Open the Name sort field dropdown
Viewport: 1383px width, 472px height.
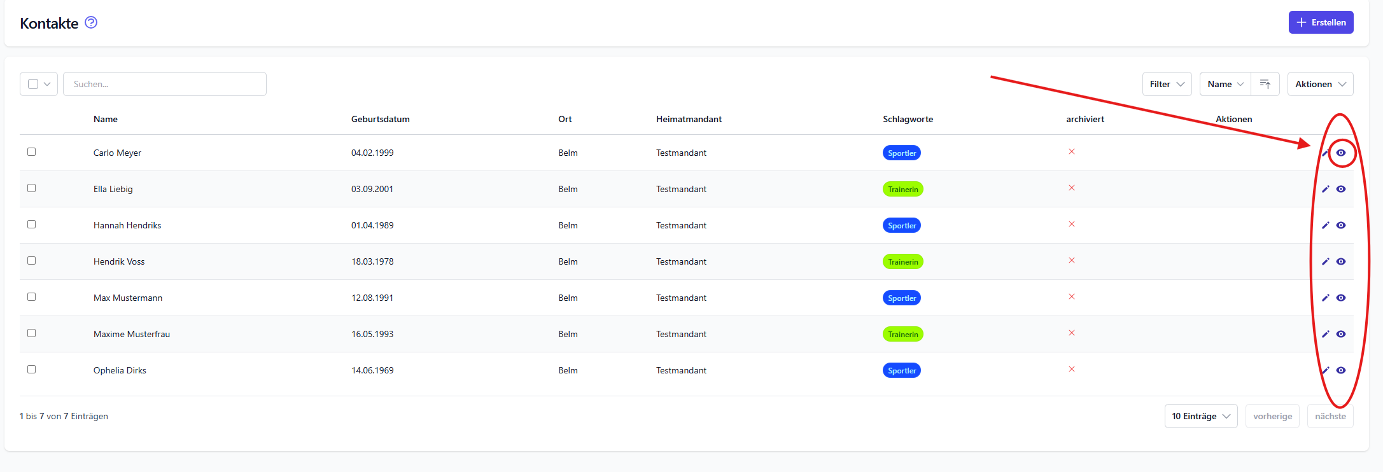point(1225,84)
